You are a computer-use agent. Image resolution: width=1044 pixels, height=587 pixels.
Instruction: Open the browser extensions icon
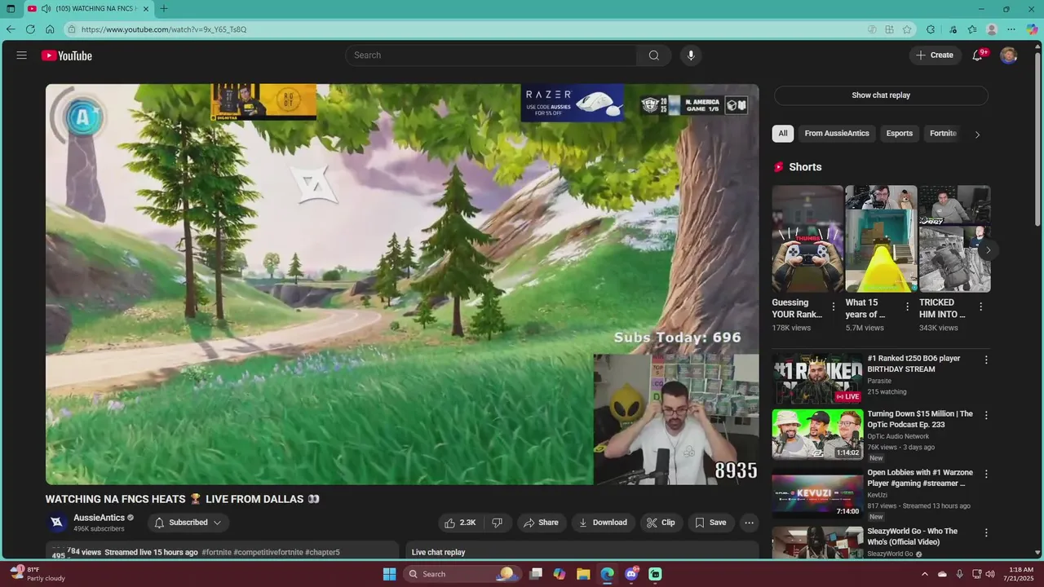[x=931, y=29]
